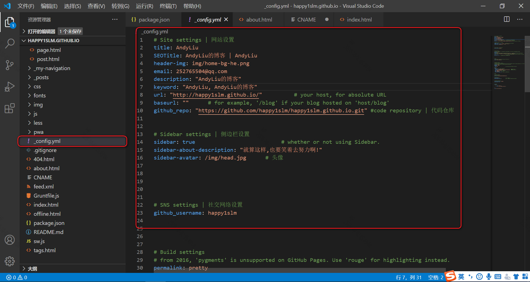Open the Accounts icon in activity bar
Image resolution: width=530 pixels, height=282 pixels.
pos(10,240)
